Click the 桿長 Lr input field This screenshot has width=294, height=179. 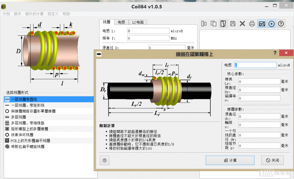click(x=259, y=81)
